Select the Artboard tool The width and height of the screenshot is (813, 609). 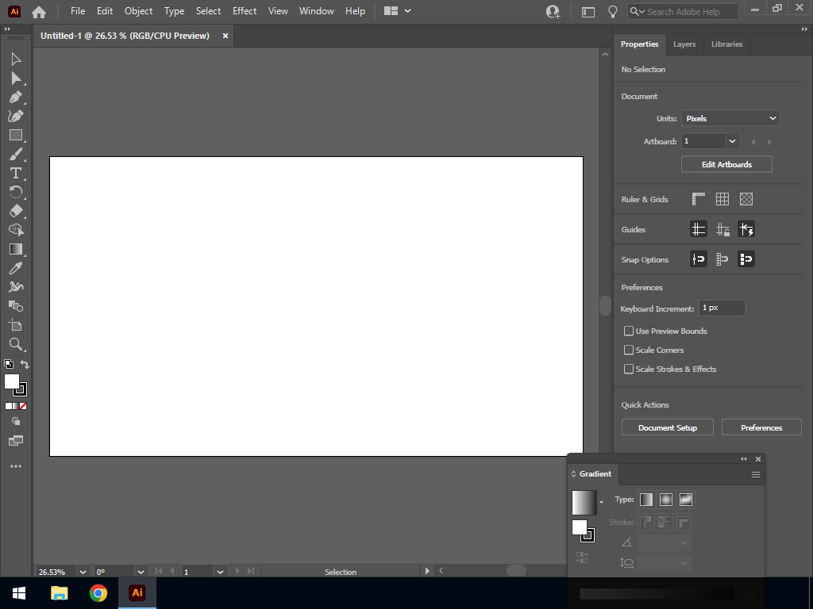click(16, 325)
